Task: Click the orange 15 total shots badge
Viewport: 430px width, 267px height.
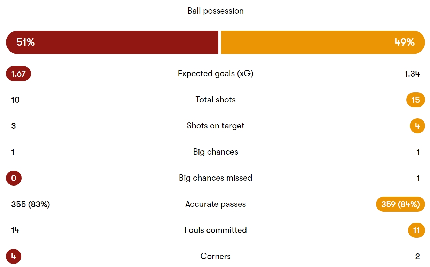Action: [x=416, y=100]
